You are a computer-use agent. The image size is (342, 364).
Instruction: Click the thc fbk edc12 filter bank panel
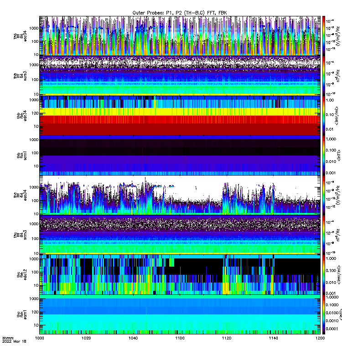180,275
